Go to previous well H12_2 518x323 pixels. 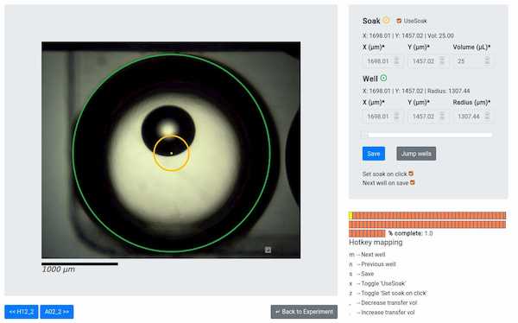coord(22,312)
